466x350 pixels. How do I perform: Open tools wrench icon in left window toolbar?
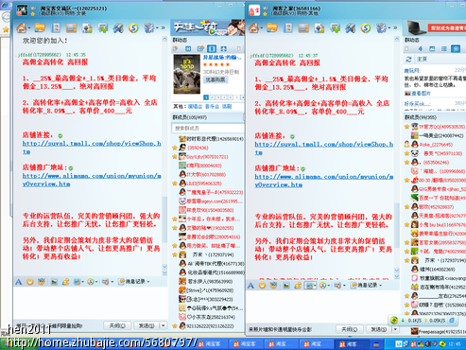click(118, 28)
